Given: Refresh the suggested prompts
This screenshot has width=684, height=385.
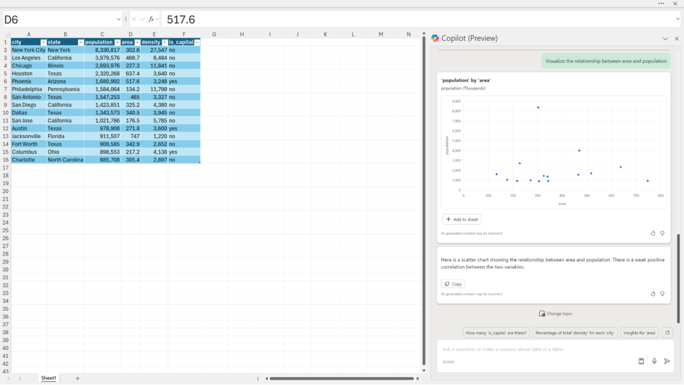Looking at the screenshot, I should [x=667, y=332].
